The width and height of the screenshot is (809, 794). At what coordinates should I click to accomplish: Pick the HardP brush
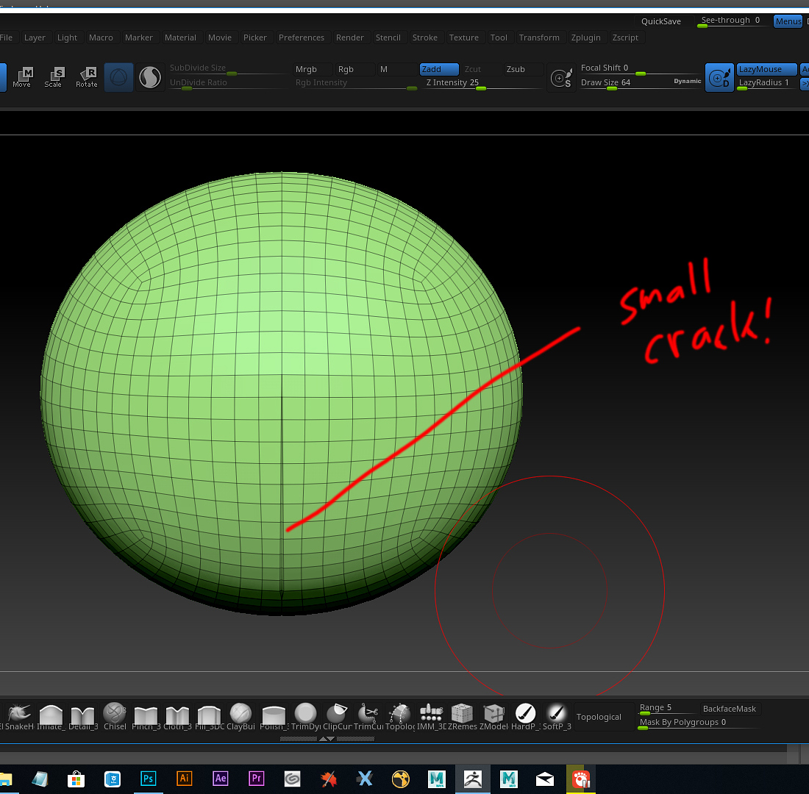coord(525,717)
